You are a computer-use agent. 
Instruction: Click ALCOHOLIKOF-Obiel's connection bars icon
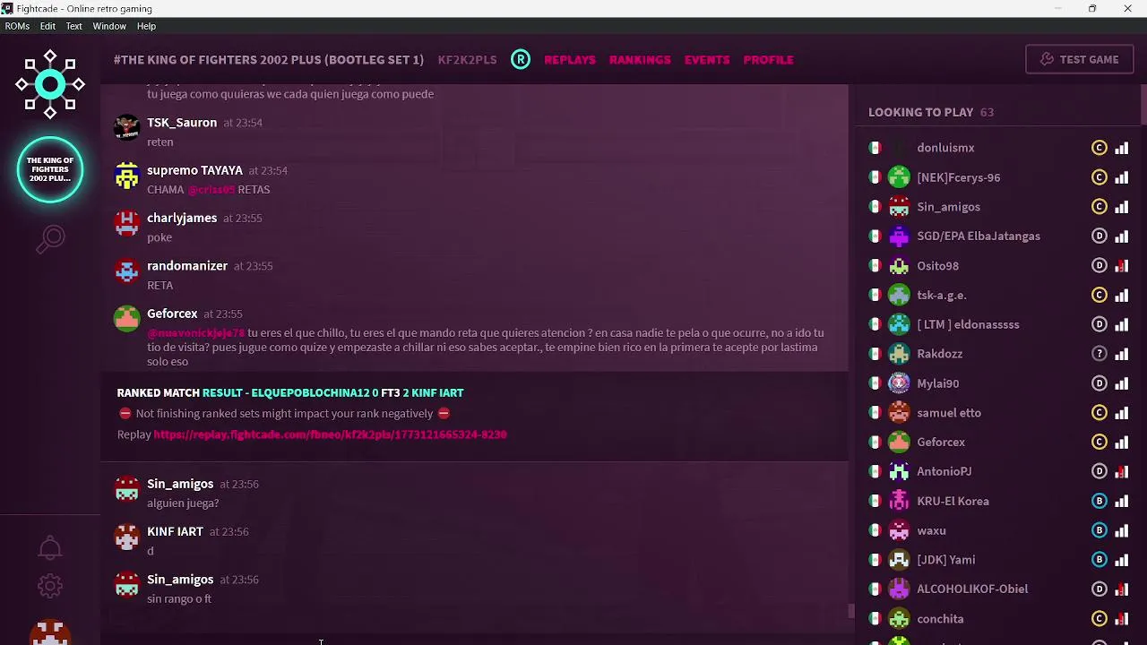click(1121, 589)
